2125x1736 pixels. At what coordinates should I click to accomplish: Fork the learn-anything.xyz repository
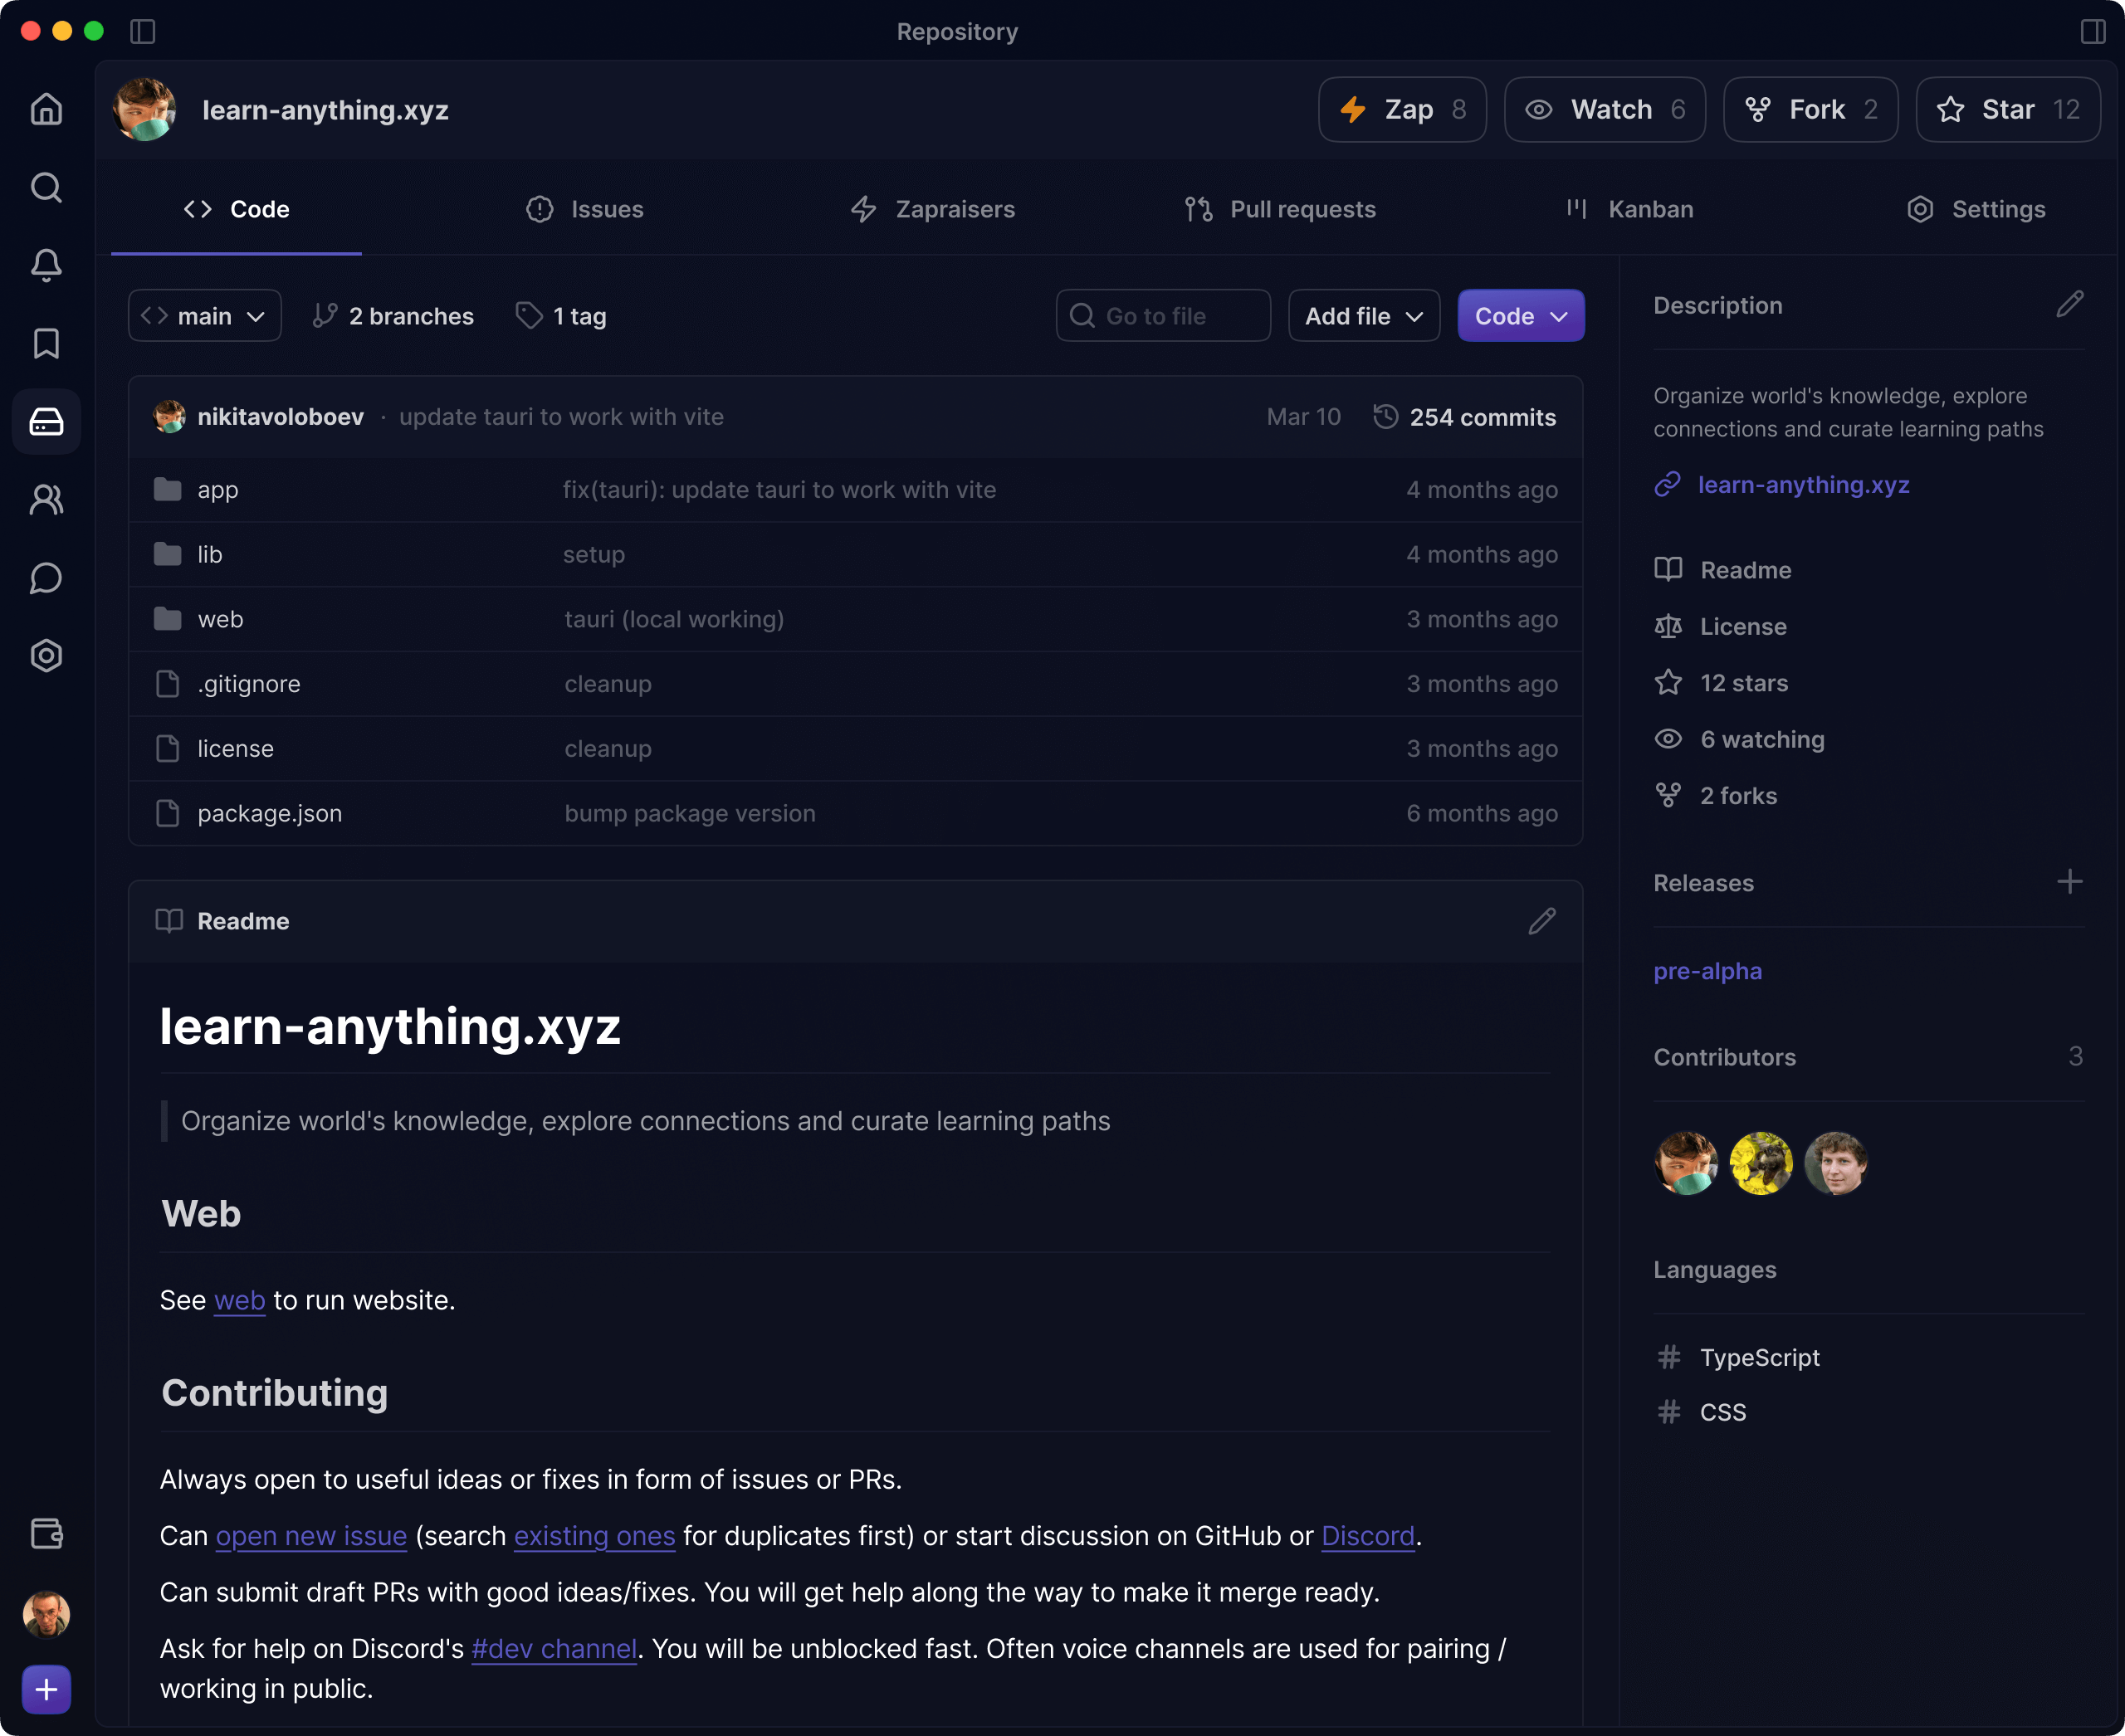coord(1810,110)
